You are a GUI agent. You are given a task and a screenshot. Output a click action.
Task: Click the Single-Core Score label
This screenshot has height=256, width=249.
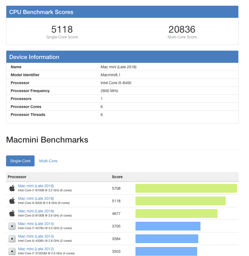tap(62, 37)
